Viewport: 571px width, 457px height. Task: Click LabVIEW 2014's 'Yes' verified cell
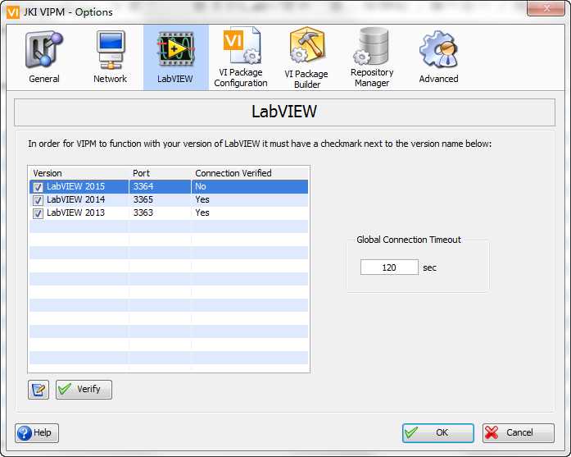coord(202,199)
